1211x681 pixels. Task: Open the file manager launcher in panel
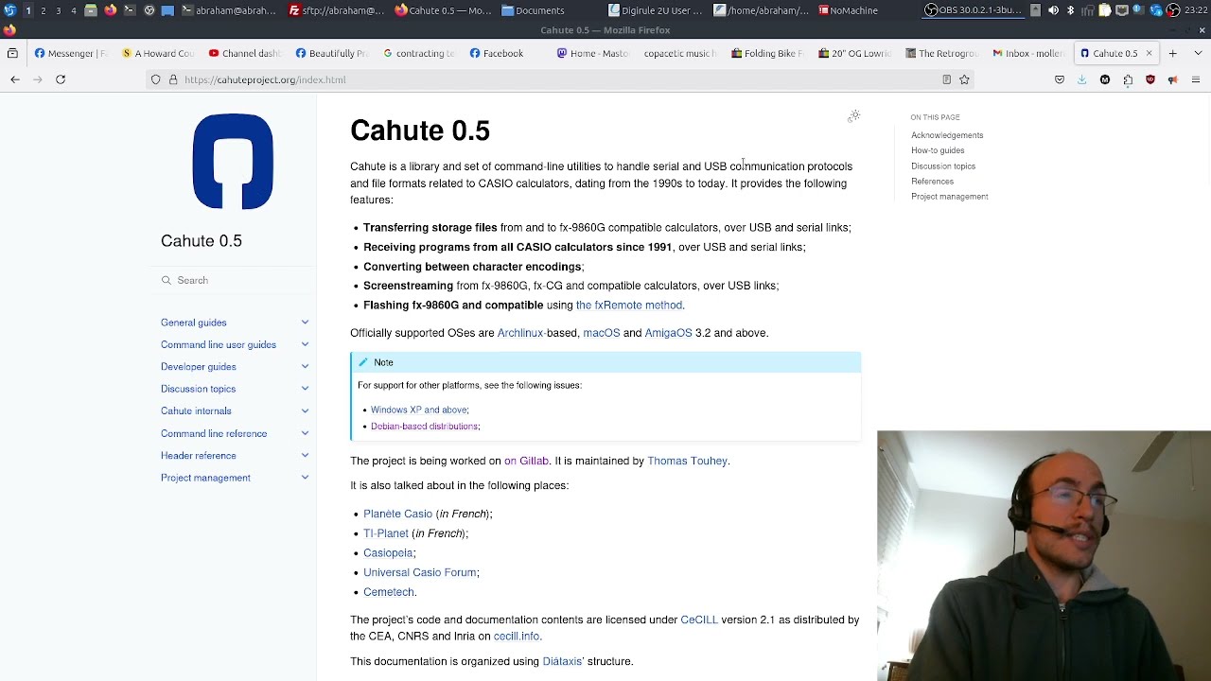click(x=91, y=10)
